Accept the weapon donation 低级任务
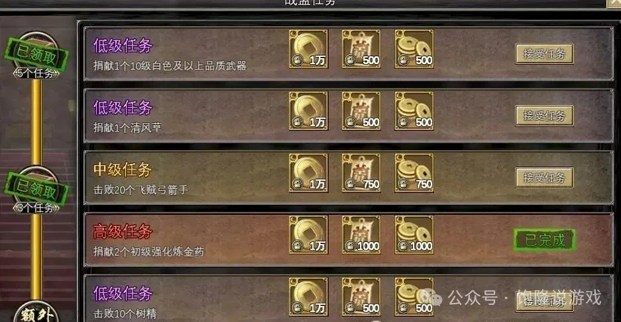Screen dimensions: 621x322 point(544,54)
